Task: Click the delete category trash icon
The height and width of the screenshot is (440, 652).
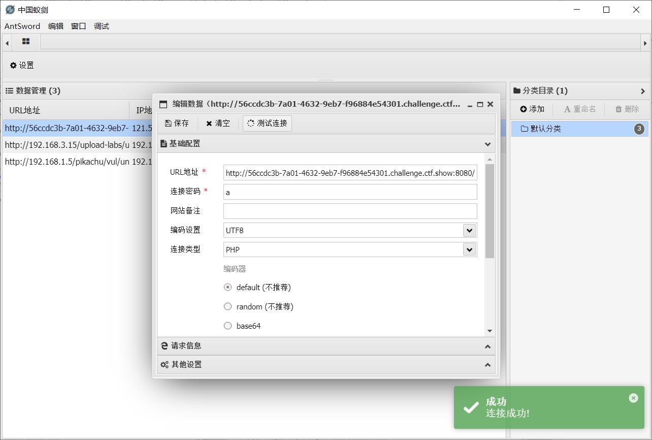Action: click(618, 109)
